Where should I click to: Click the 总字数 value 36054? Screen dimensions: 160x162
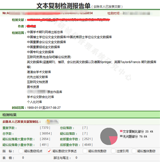(x=46, y=134)
